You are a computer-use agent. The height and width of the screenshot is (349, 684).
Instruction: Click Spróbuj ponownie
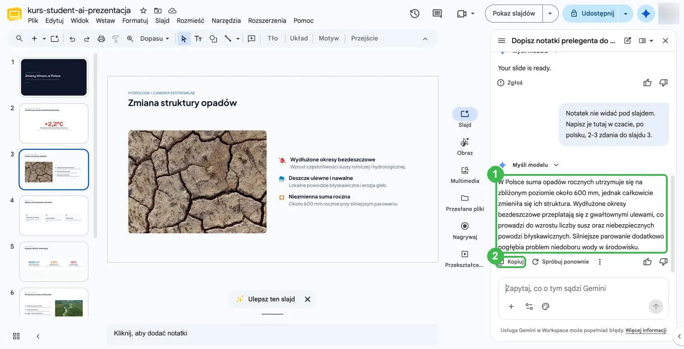560,262
